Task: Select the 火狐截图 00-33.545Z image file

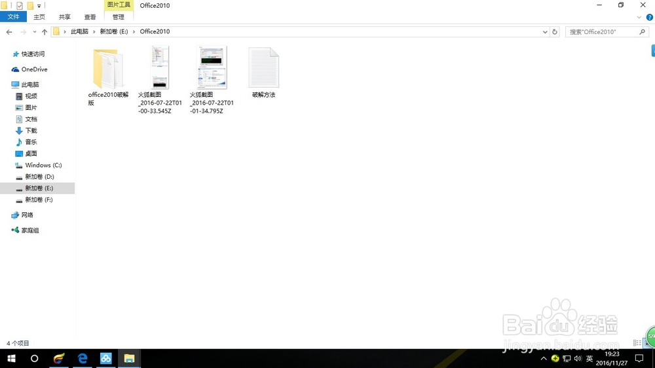Action: 160,80
